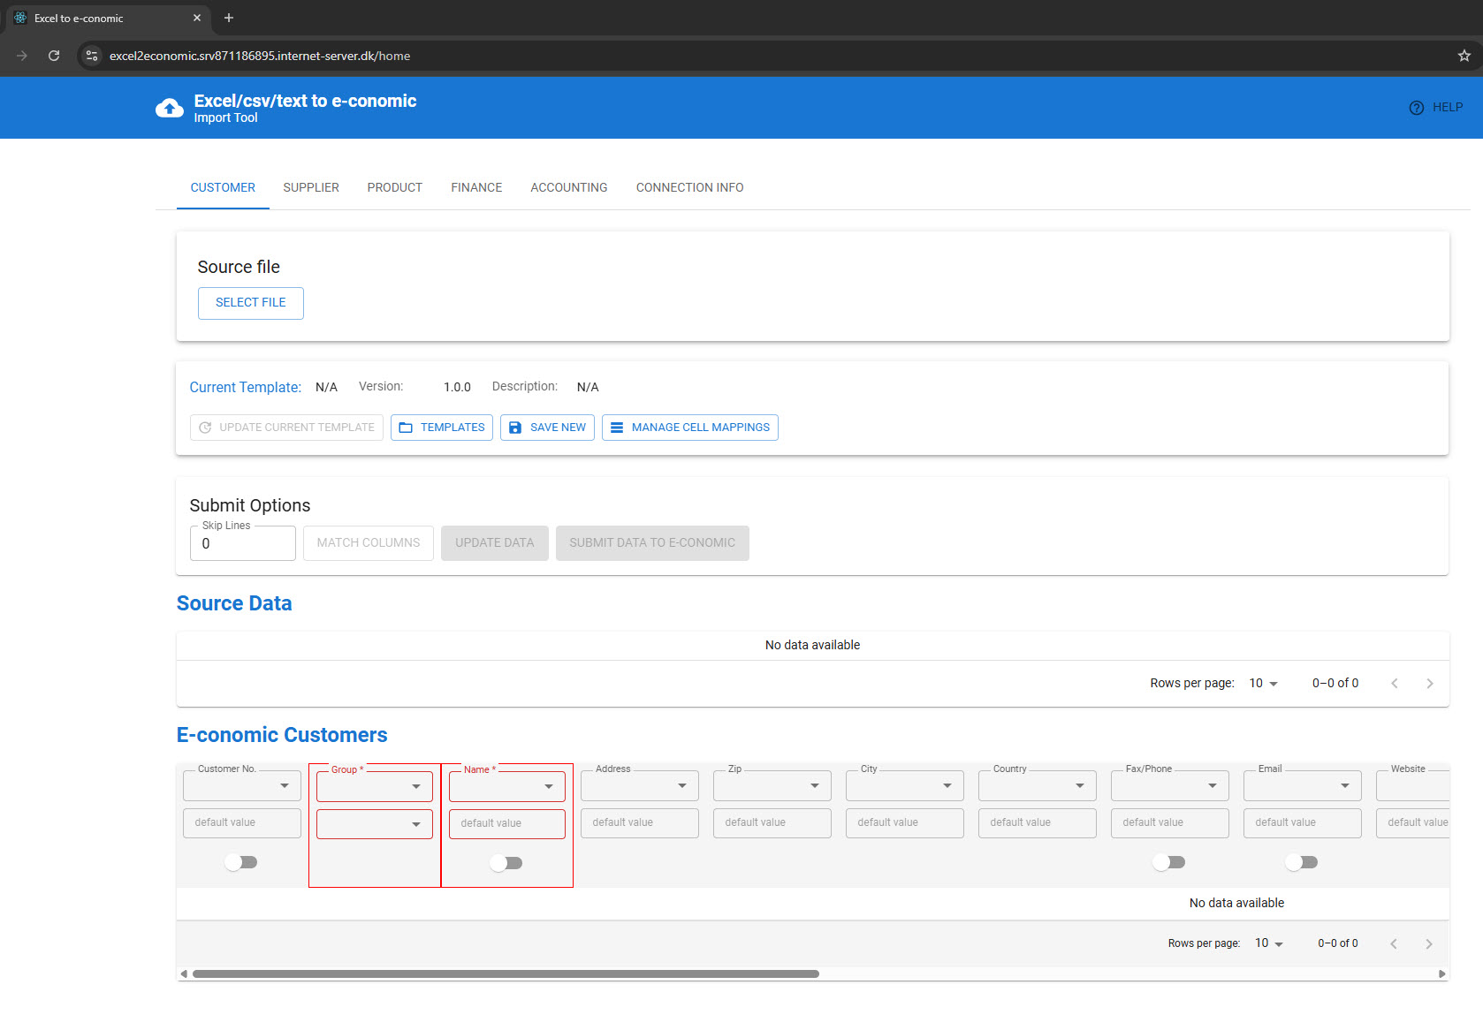This screenshot has width=1483, height=1030.
Task: Open a new browser tab
Action: [229, 18]
